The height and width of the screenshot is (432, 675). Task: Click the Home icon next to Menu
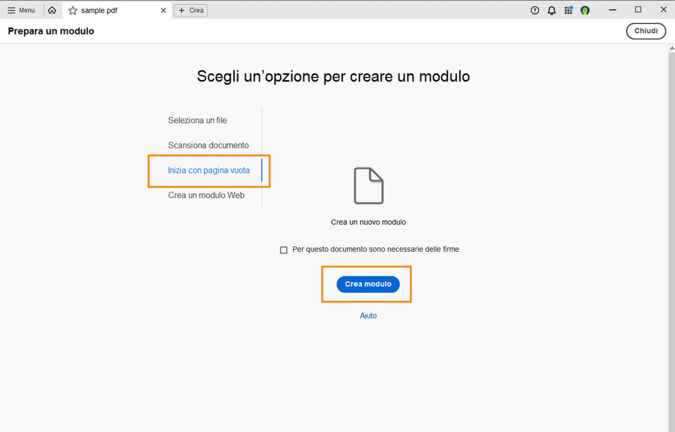point(52,10)
